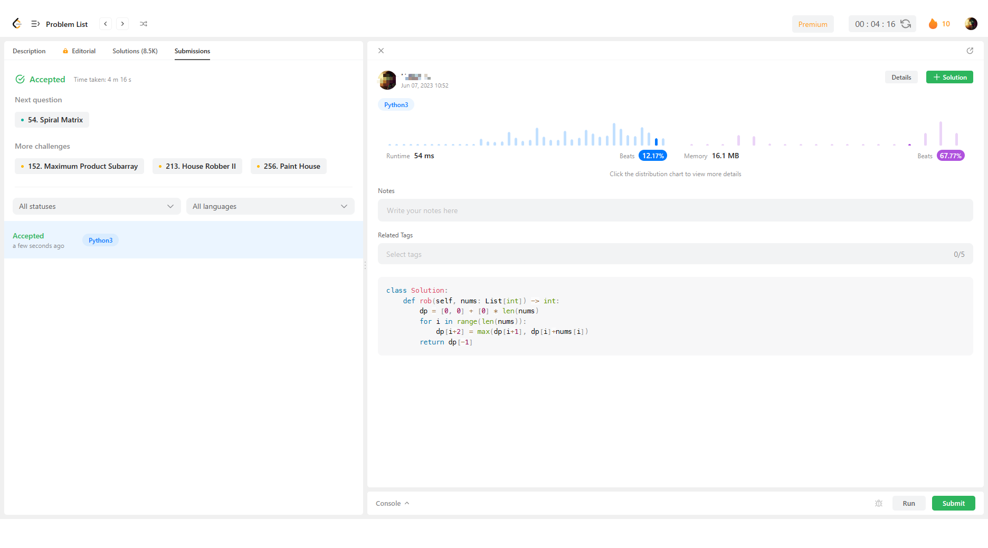This screenshot has width=988, height=548.
Task: Expand the All languages dropdown
Action: (270, 206)
